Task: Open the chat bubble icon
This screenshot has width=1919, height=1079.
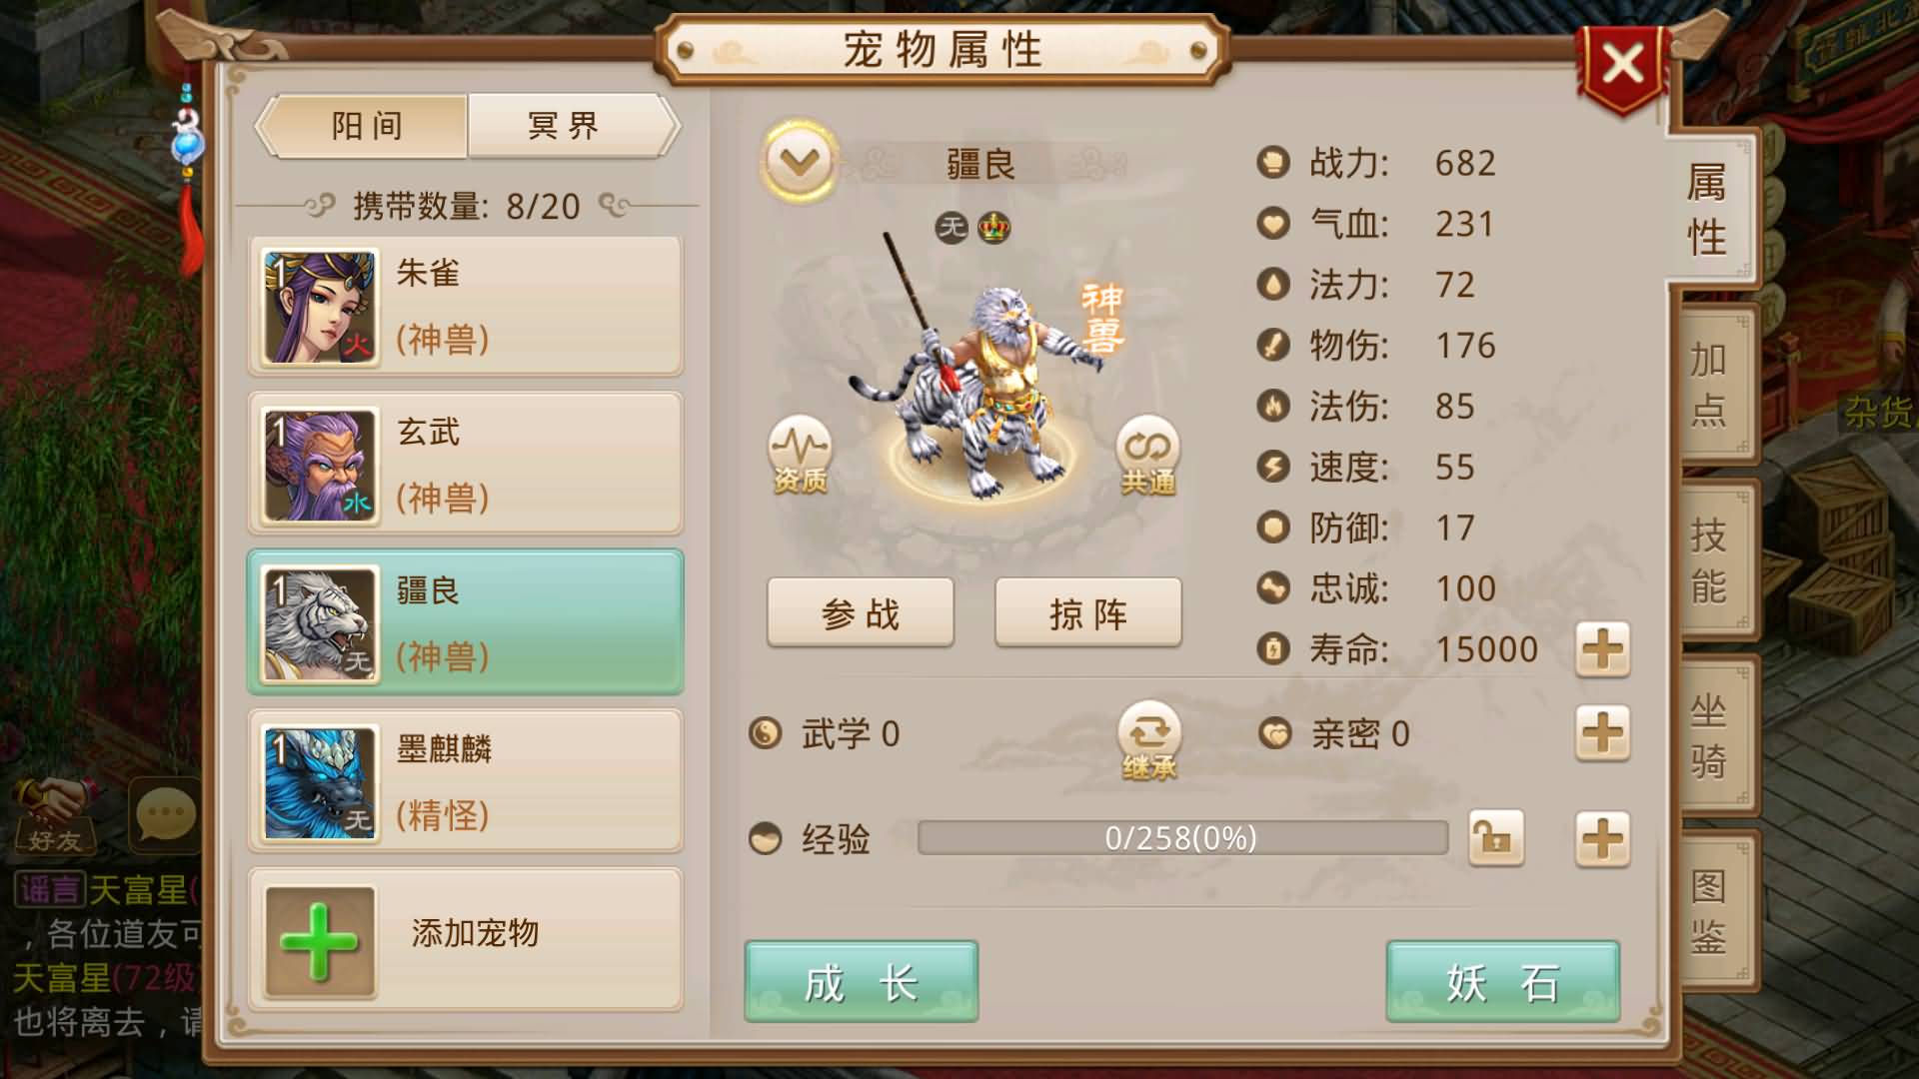Action: click(165, 814)
